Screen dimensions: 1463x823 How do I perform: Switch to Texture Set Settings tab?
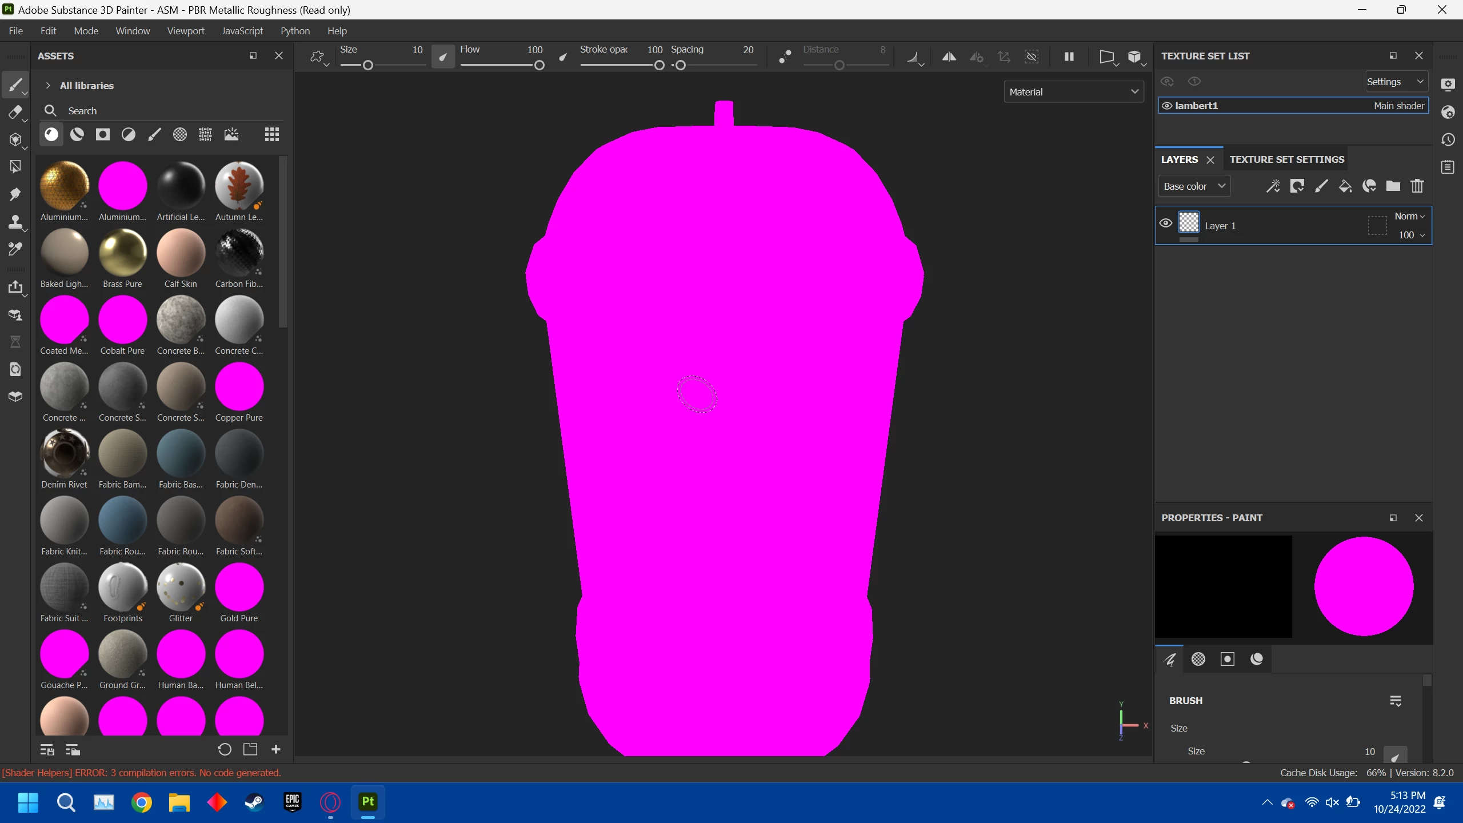(x=1286, y=159)
